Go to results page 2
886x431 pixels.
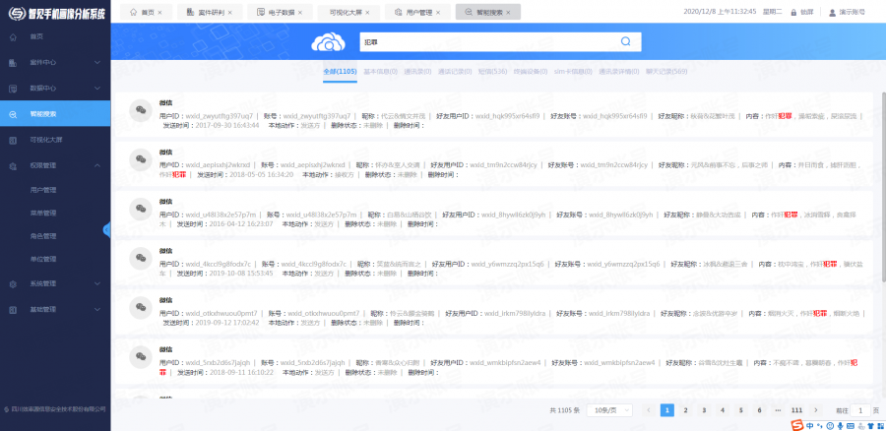[685, 410]
